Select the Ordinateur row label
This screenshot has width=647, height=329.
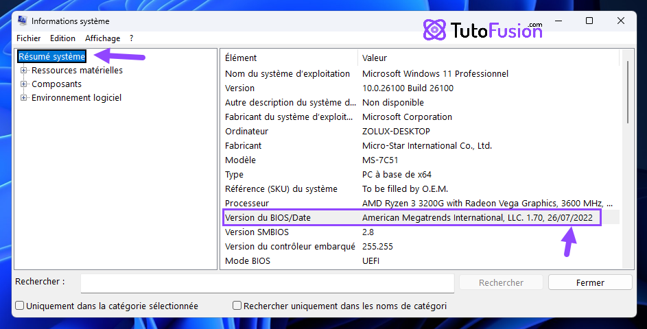(246, 132)
